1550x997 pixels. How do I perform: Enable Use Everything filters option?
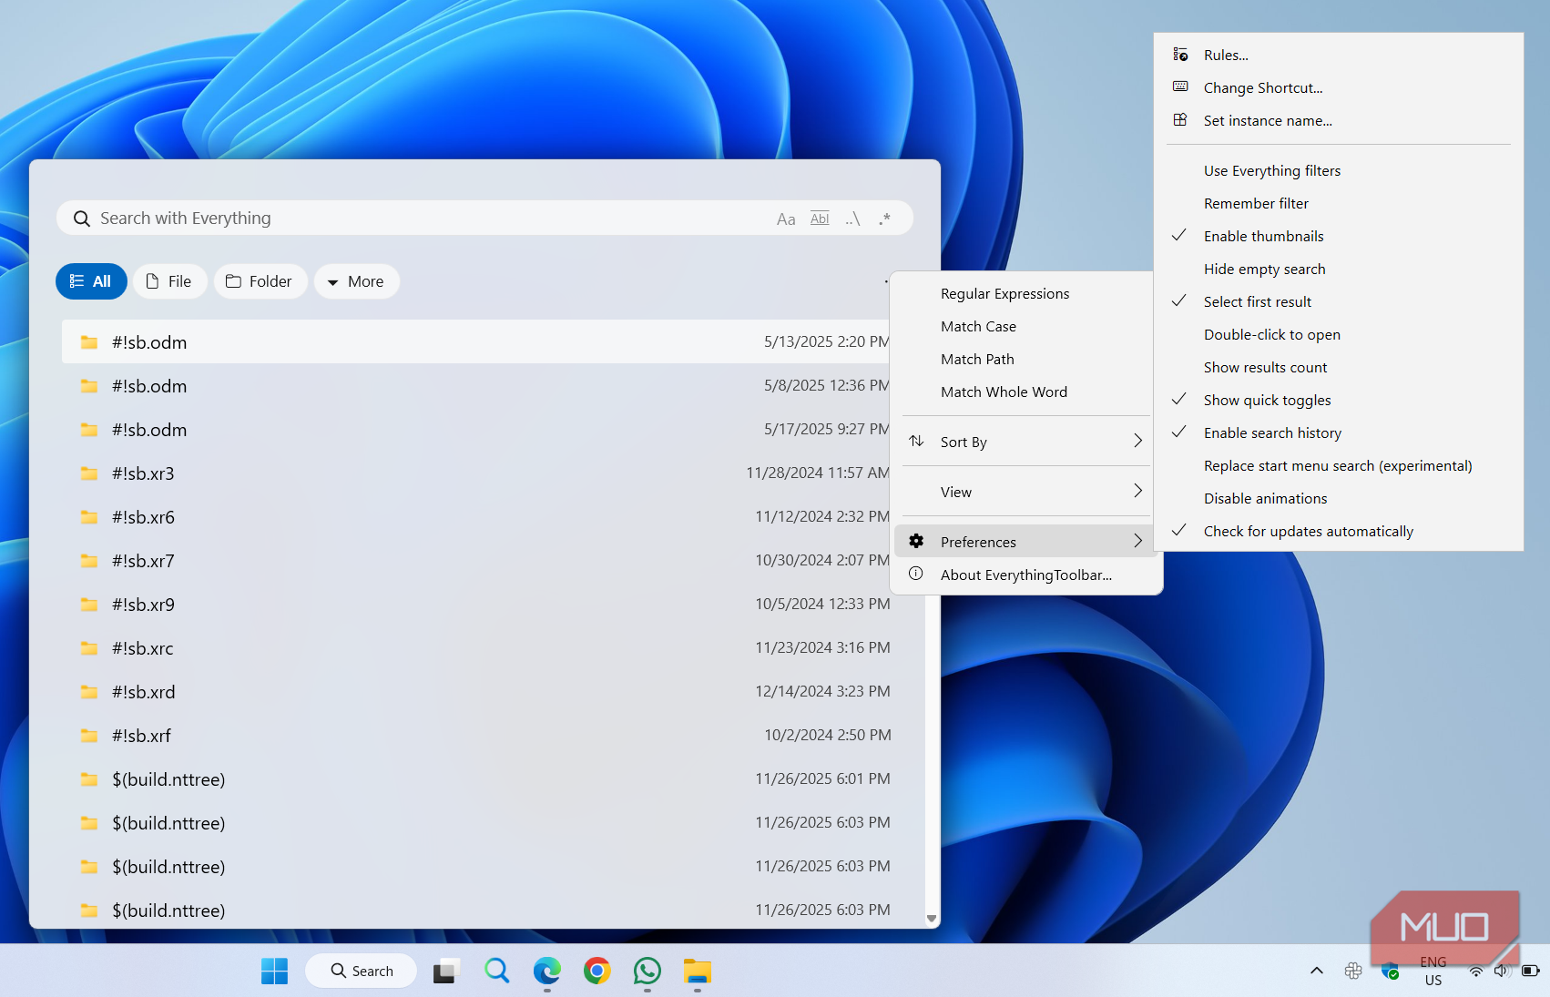coord(1339,171)
